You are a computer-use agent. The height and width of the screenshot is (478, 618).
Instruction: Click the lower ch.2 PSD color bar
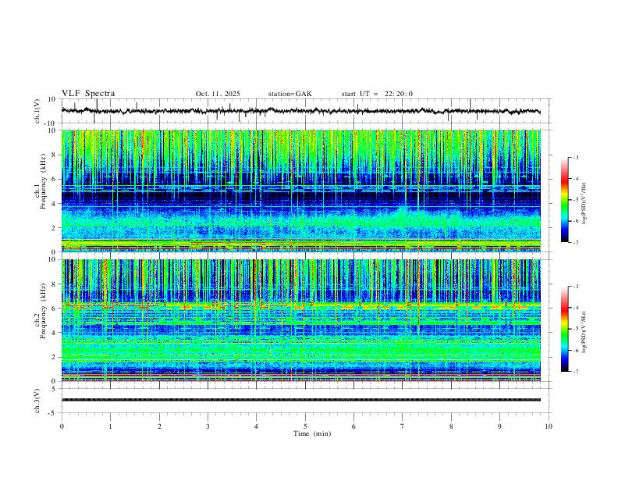click(x=564, y=329)
